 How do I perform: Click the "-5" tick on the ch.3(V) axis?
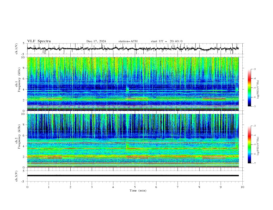[x=23, y=182]
